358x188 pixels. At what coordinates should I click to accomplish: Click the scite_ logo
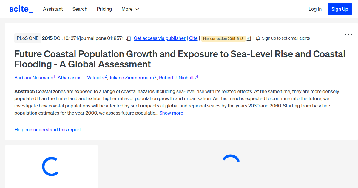tap(21, 9)
